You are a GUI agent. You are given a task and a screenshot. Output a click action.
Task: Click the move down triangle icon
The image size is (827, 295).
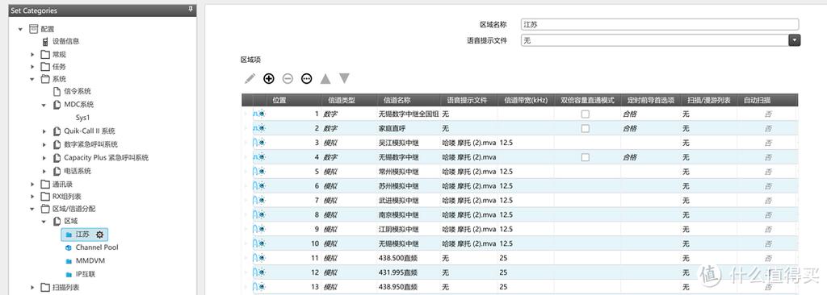[344, 78]
